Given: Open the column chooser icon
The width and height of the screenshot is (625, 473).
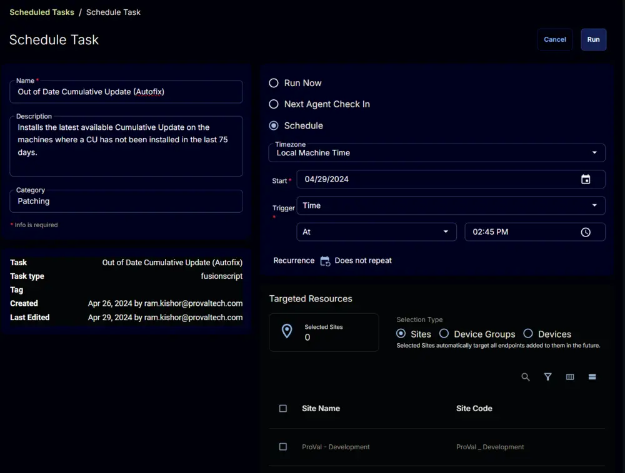Looking at the screenshot, I should pos(570,377).
